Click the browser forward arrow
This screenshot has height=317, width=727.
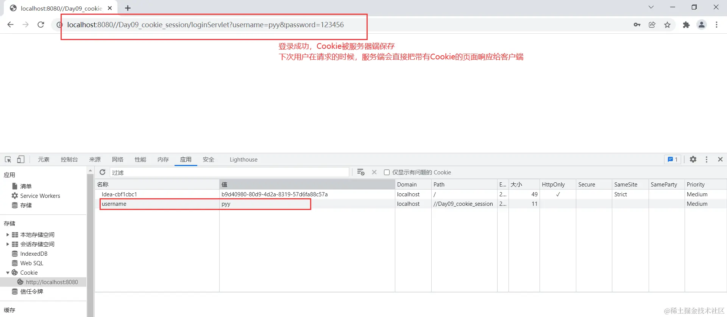tap(25, 25)
